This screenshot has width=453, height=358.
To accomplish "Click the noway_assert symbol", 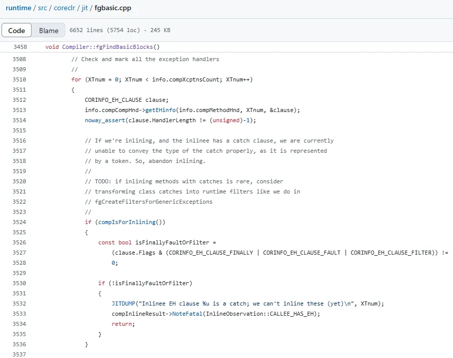I will [x=105, y=120].
